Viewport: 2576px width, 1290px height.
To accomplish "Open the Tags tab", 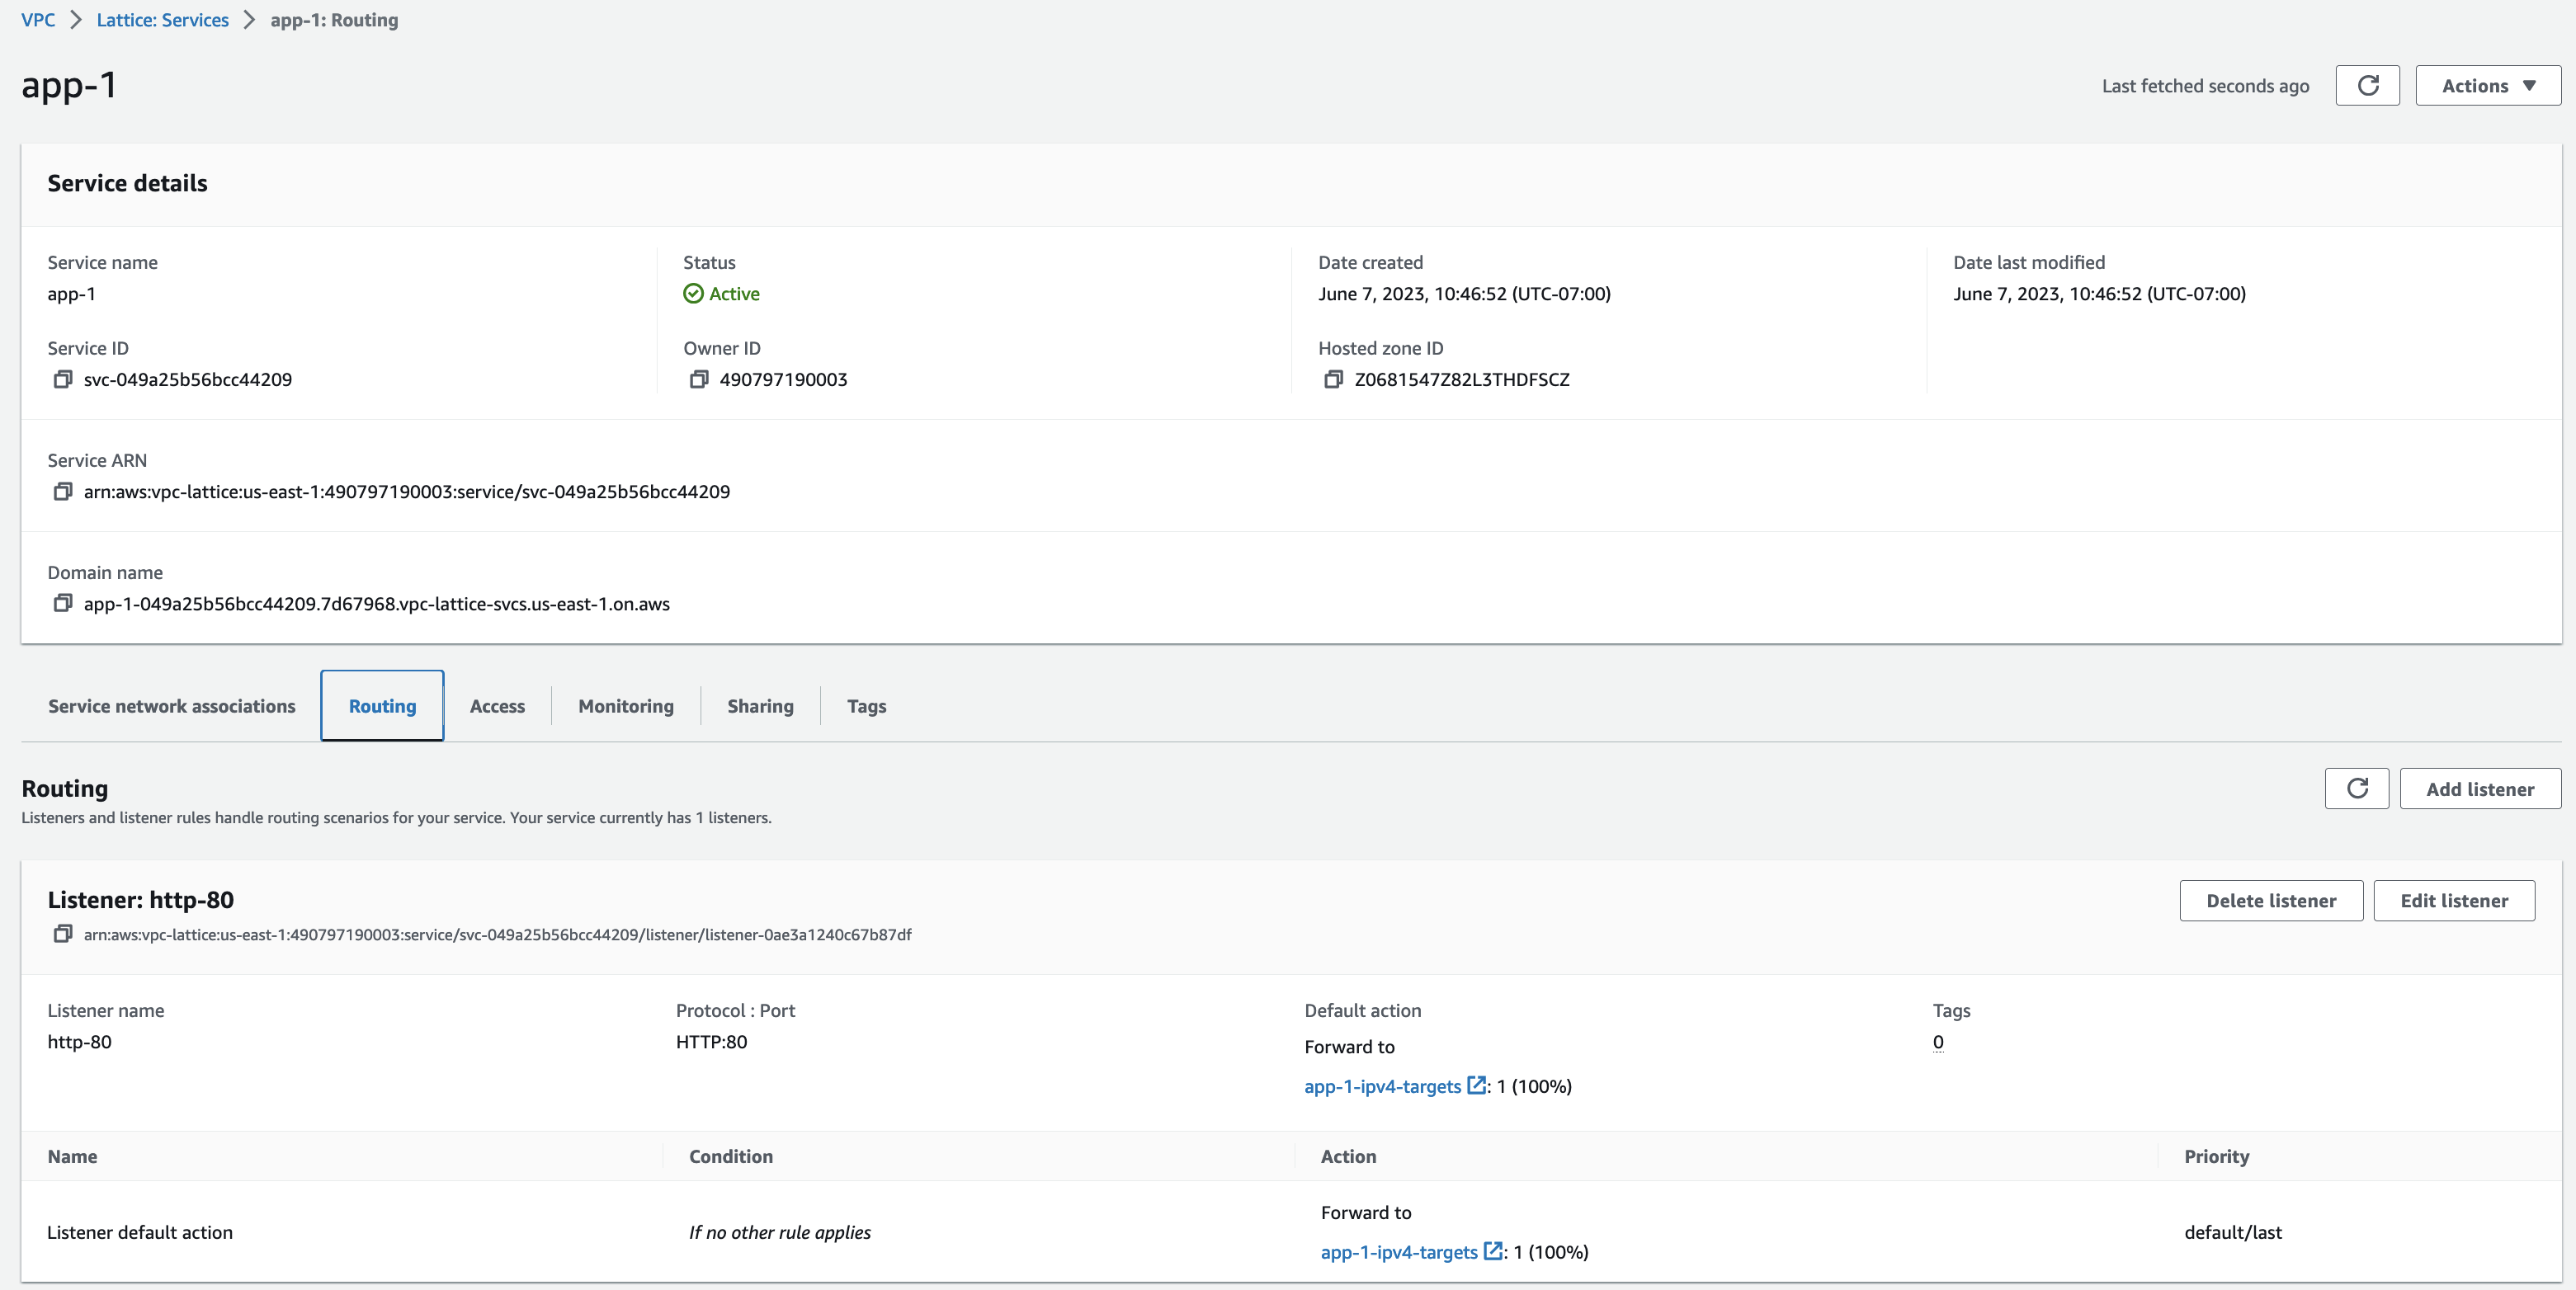I will (x=866, y=706).
